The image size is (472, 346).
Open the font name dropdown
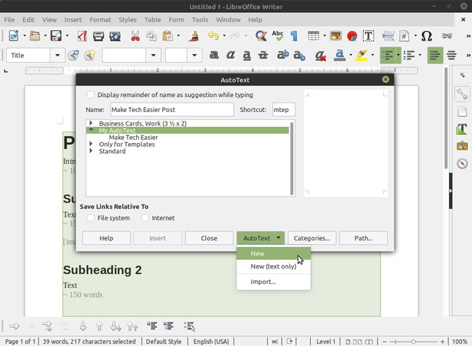pos(154,55)
